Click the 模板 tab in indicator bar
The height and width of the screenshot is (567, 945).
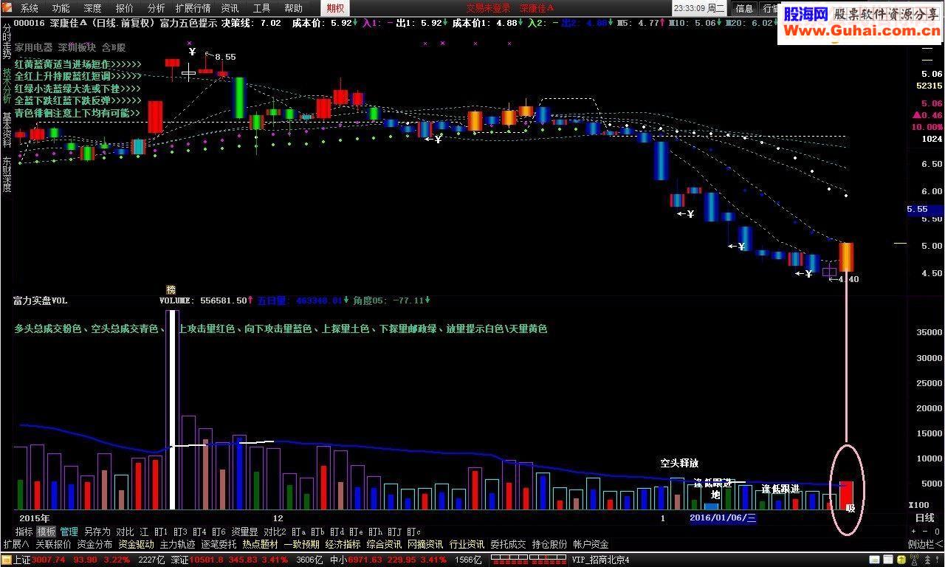click(x=46, y=532)
